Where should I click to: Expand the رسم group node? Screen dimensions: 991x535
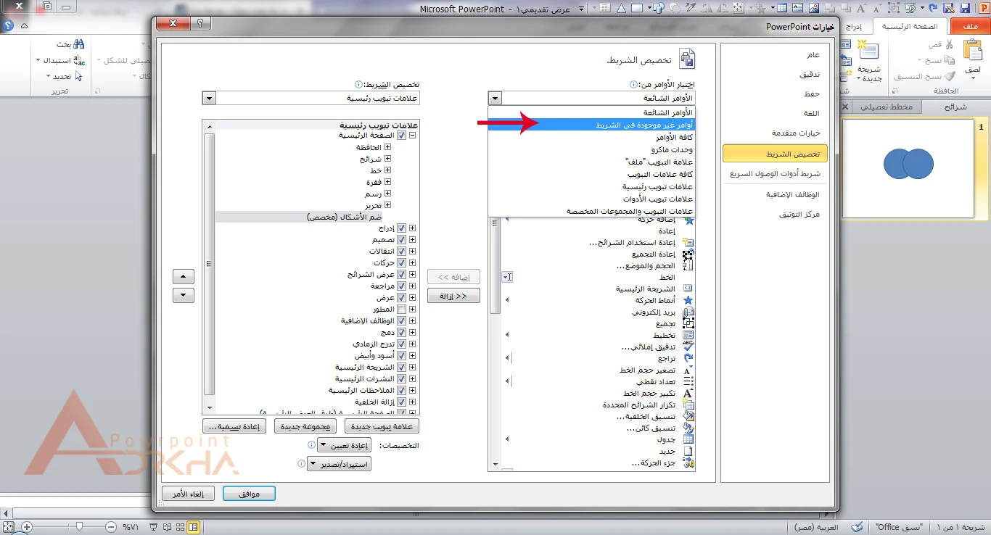[387, 194]
